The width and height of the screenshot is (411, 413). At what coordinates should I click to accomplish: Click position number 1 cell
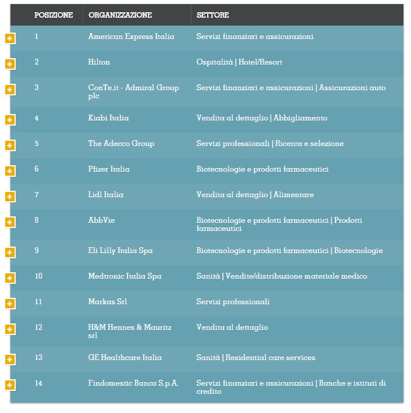[x=36, y=36]
